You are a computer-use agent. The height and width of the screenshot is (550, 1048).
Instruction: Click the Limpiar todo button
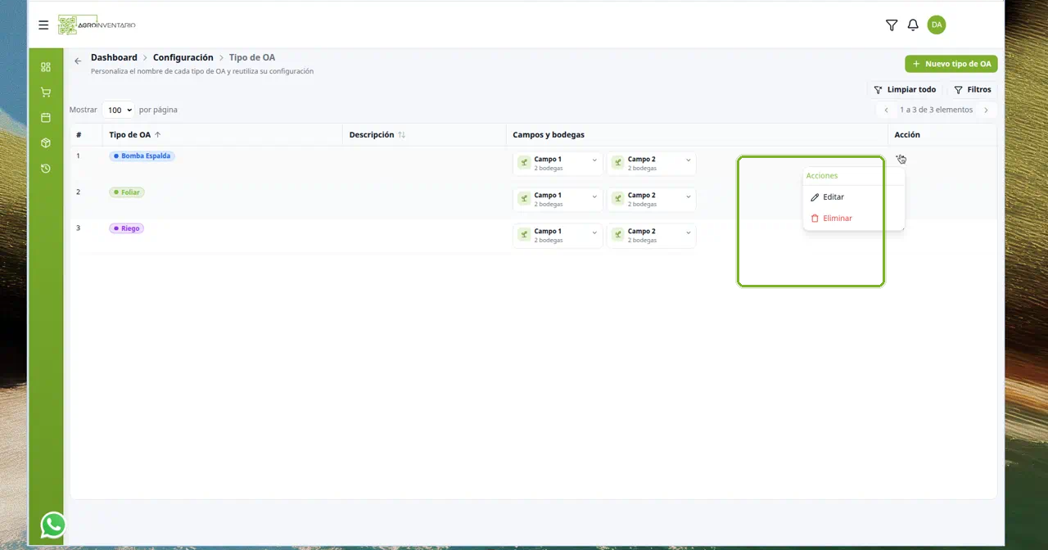pyautogui.click(x=905, y=90)
